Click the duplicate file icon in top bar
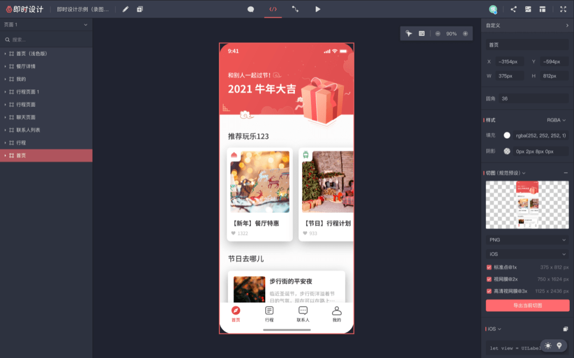Screen dimensions: 574x358 pos(140,9)
